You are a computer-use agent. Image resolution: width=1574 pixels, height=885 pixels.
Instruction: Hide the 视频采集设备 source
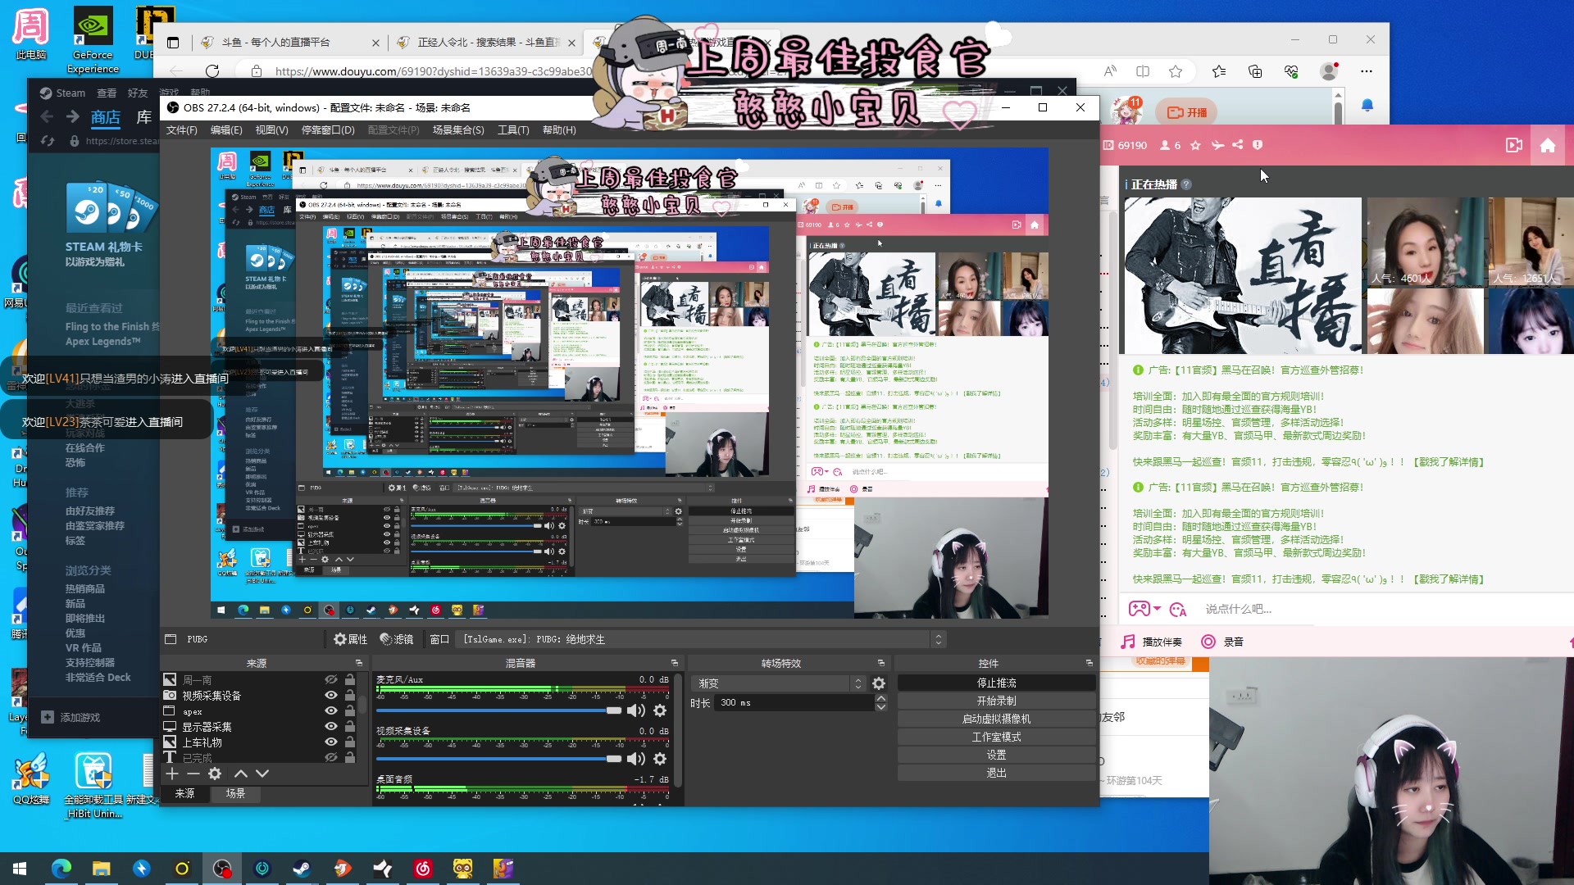click(x=330, y=696)
